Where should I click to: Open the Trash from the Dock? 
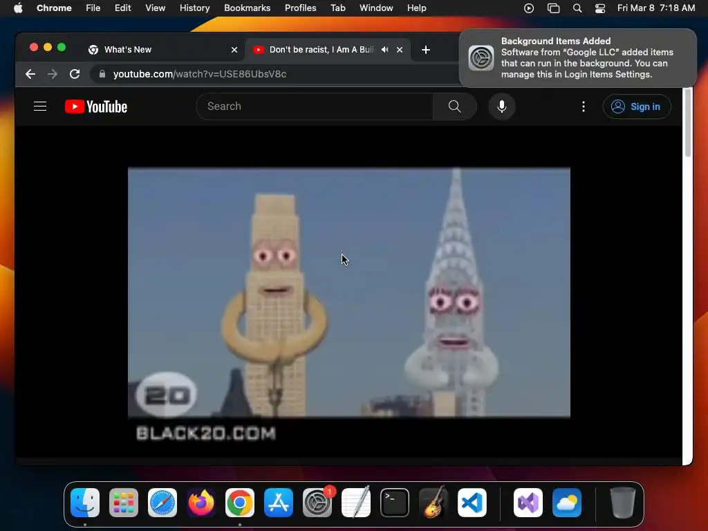click(623, 503)
